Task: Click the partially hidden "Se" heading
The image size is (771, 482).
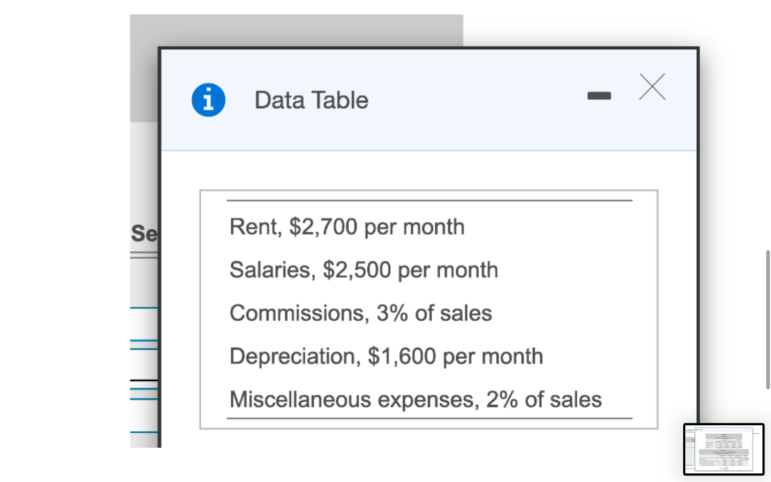Action: tap(143, 234)
